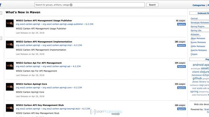Open group link org.wso2.carbon.apimgt in Usage Publisher row
Image resolution: width=209 pixels, height=117 pixels.
pyautogui.click(x=28, y=24)
